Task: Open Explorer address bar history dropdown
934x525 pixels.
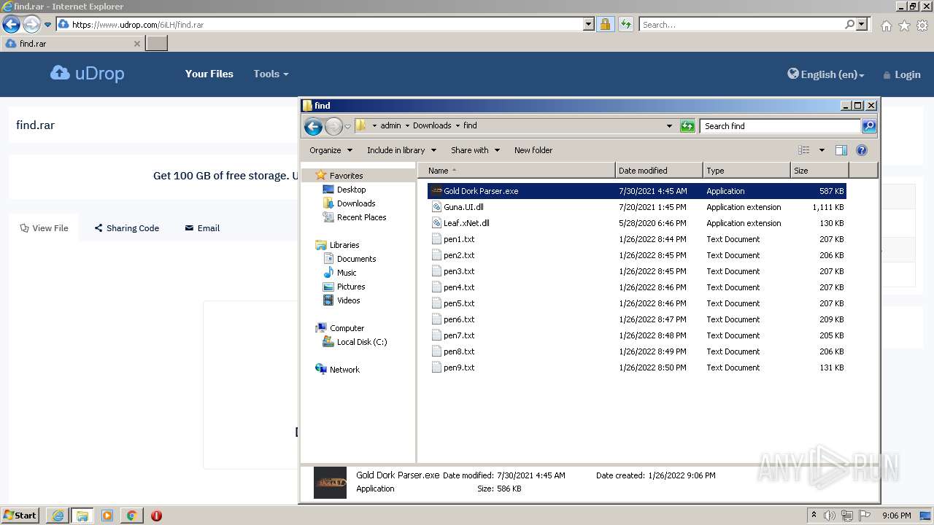Action: tap(669, 126)
